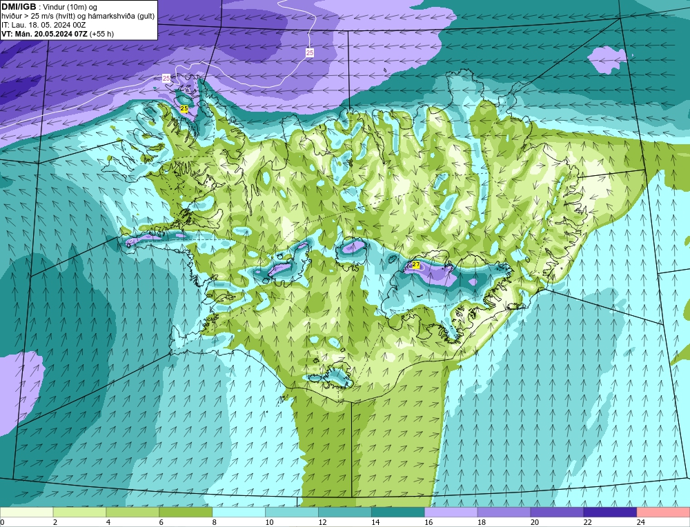Click the scale number 12
The image size is (690, 527).
coord(322,522)
